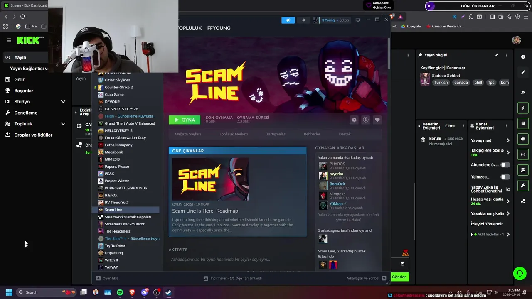This screenshot has height=299, width=532.
Task: Open Hesap yaşı kısıtla chevron
Action: (x=508, y=201)
